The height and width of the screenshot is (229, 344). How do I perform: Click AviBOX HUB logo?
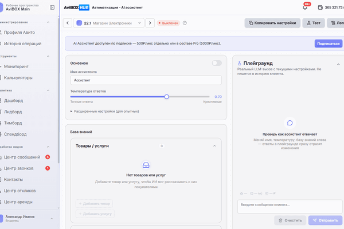tap(77, 7)
